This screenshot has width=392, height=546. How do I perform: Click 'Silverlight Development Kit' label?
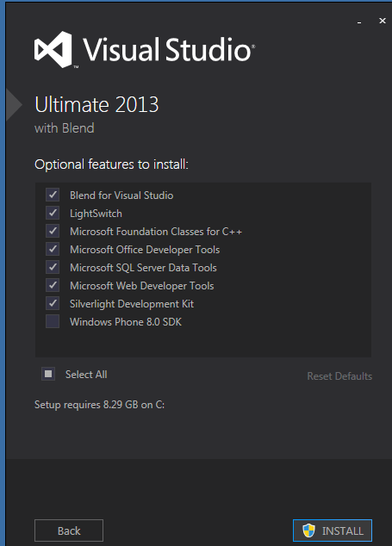tap(132, 304)
